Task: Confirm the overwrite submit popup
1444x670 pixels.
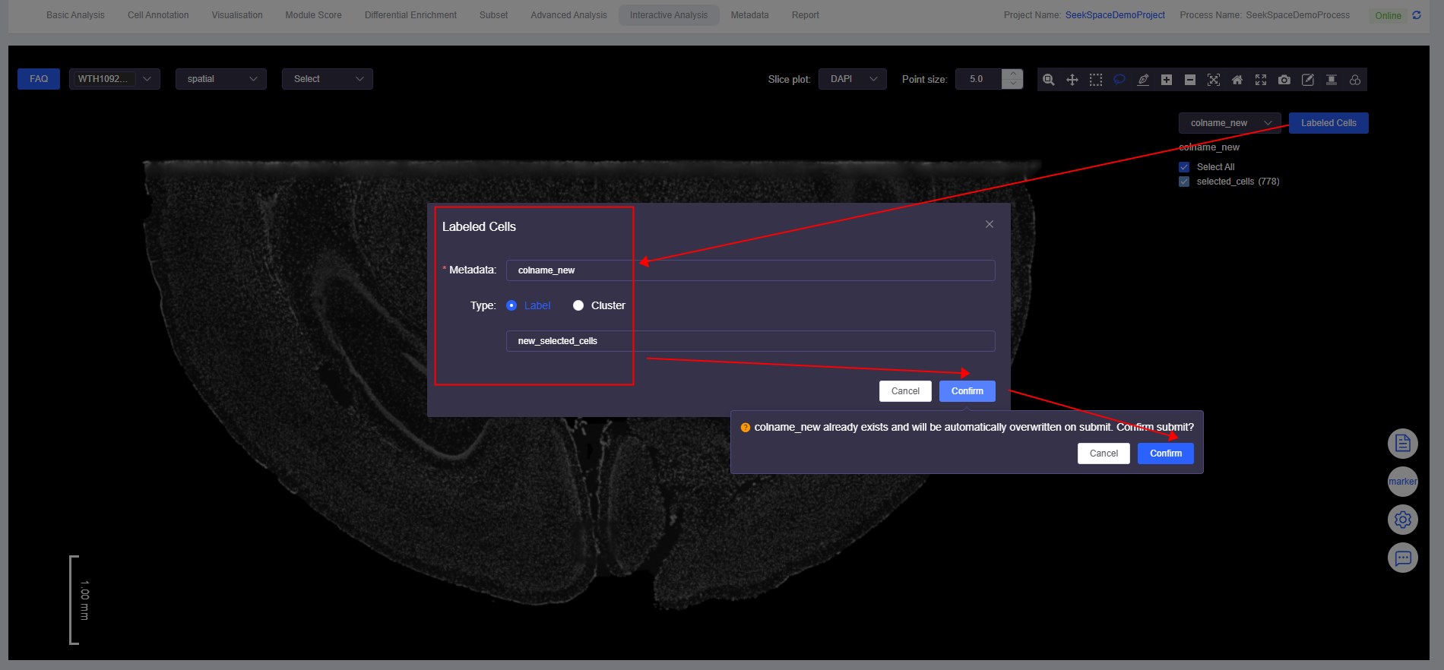Action: [1165, 454]
